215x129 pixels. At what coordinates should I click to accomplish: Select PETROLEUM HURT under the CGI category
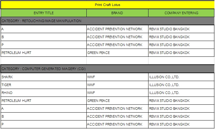coord(44,101)
